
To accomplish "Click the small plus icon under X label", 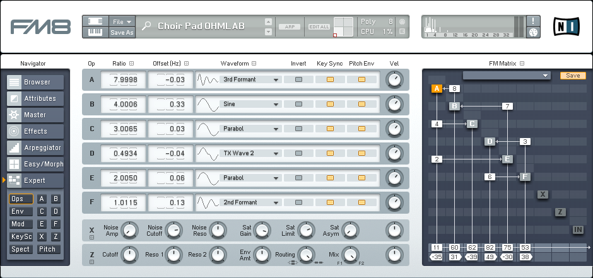I will point(91,238).
